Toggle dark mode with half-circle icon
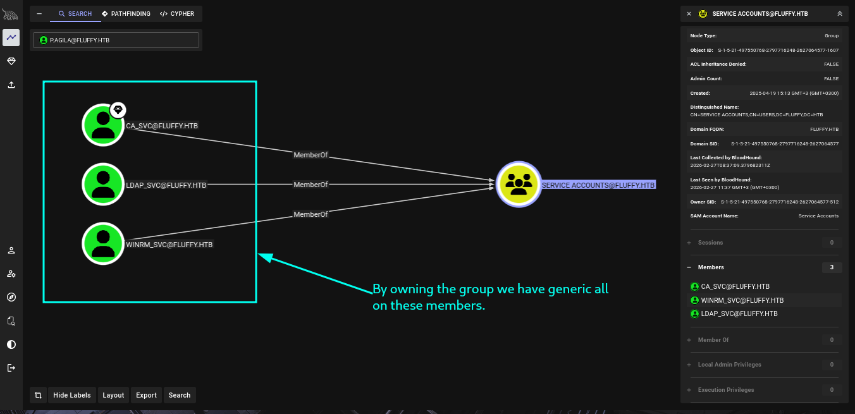 11,344
